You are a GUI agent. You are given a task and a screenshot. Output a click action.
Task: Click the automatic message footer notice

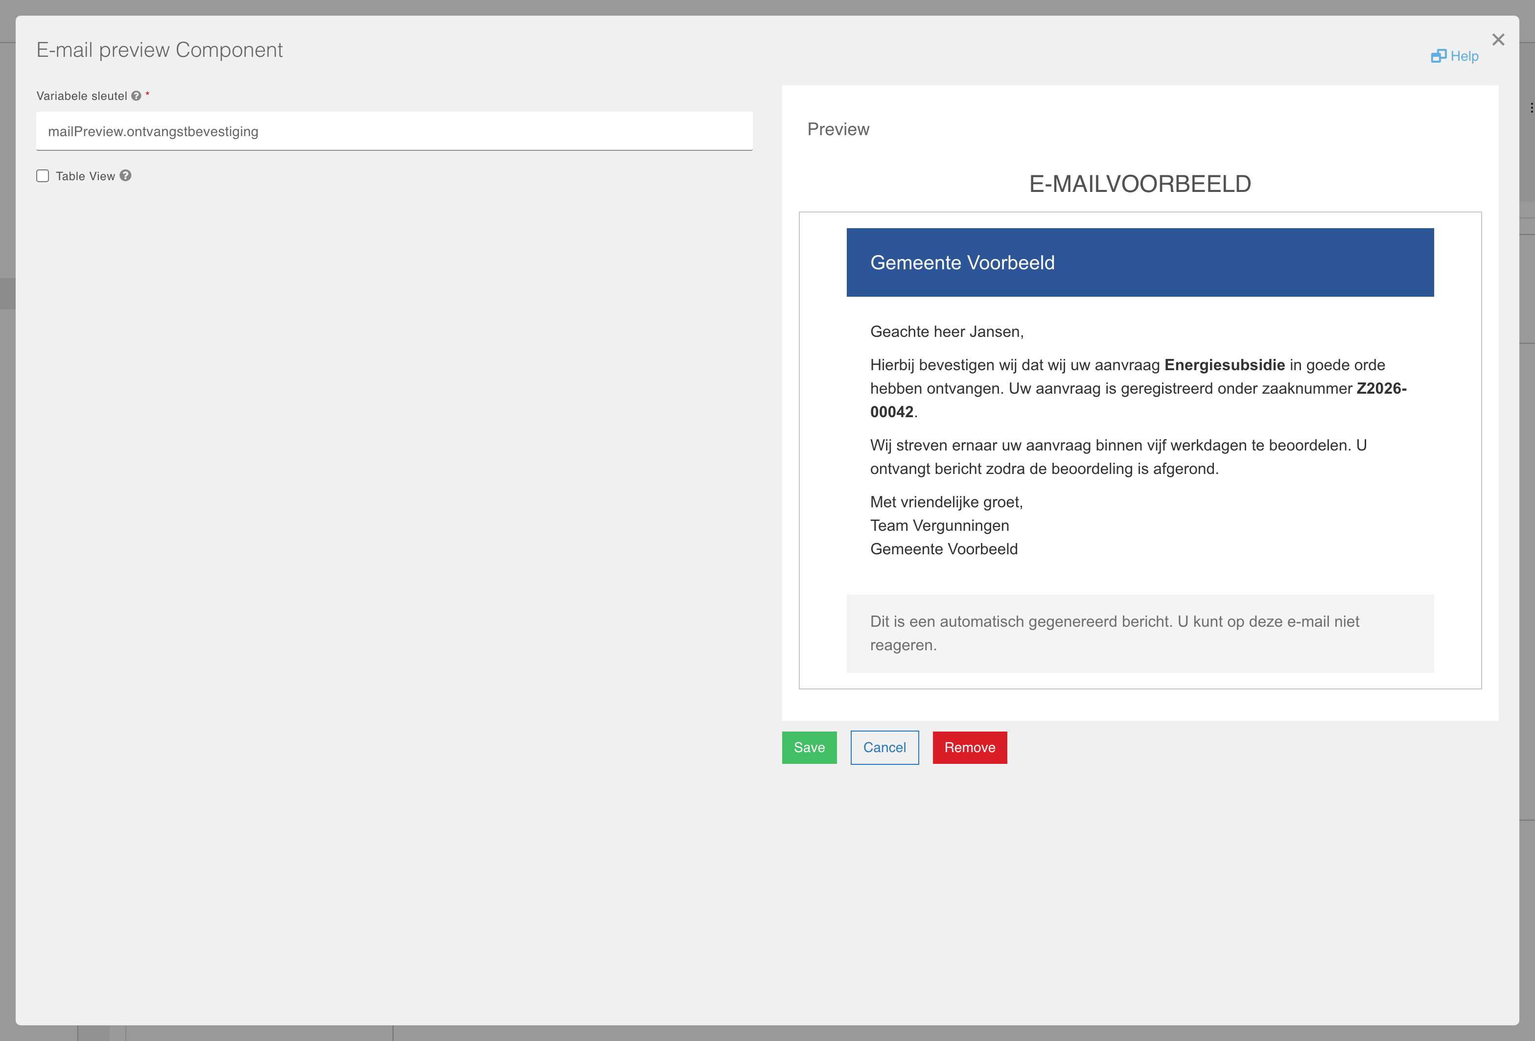coord(1140,634)
